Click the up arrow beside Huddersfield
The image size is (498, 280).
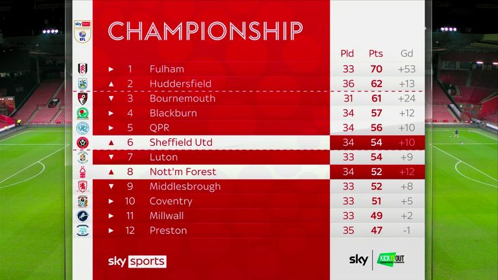[x=111, y=84]
